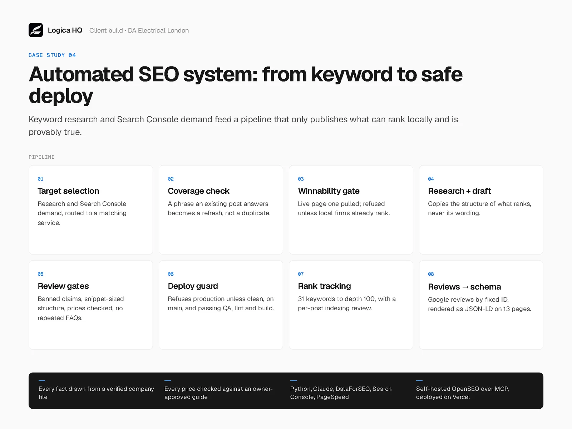This screenshot has width=572, height=429.
Task: Click 'Client build · DA Electrical London' text
Action: tap(139, 30)
